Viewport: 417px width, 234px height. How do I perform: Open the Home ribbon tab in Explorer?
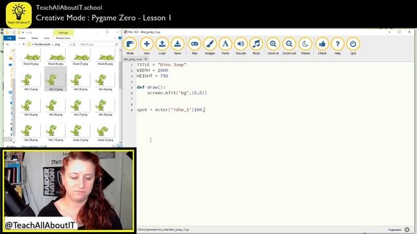pyautogui.click(x=22, y=38)
